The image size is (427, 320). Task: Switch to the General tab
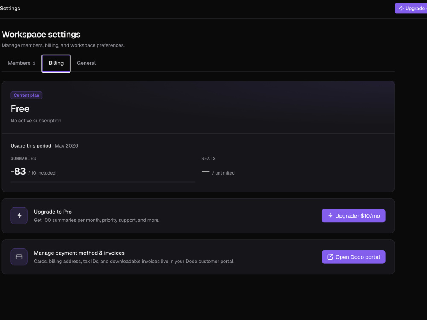(x=86, y=63)
